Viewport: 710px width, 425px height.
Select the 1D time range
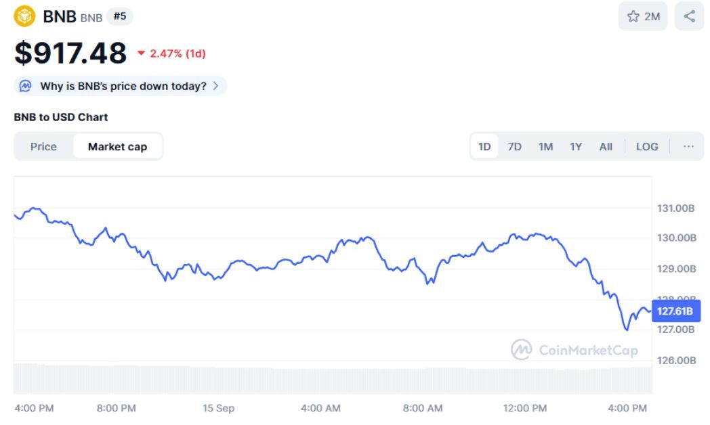(x=484, y=146)
